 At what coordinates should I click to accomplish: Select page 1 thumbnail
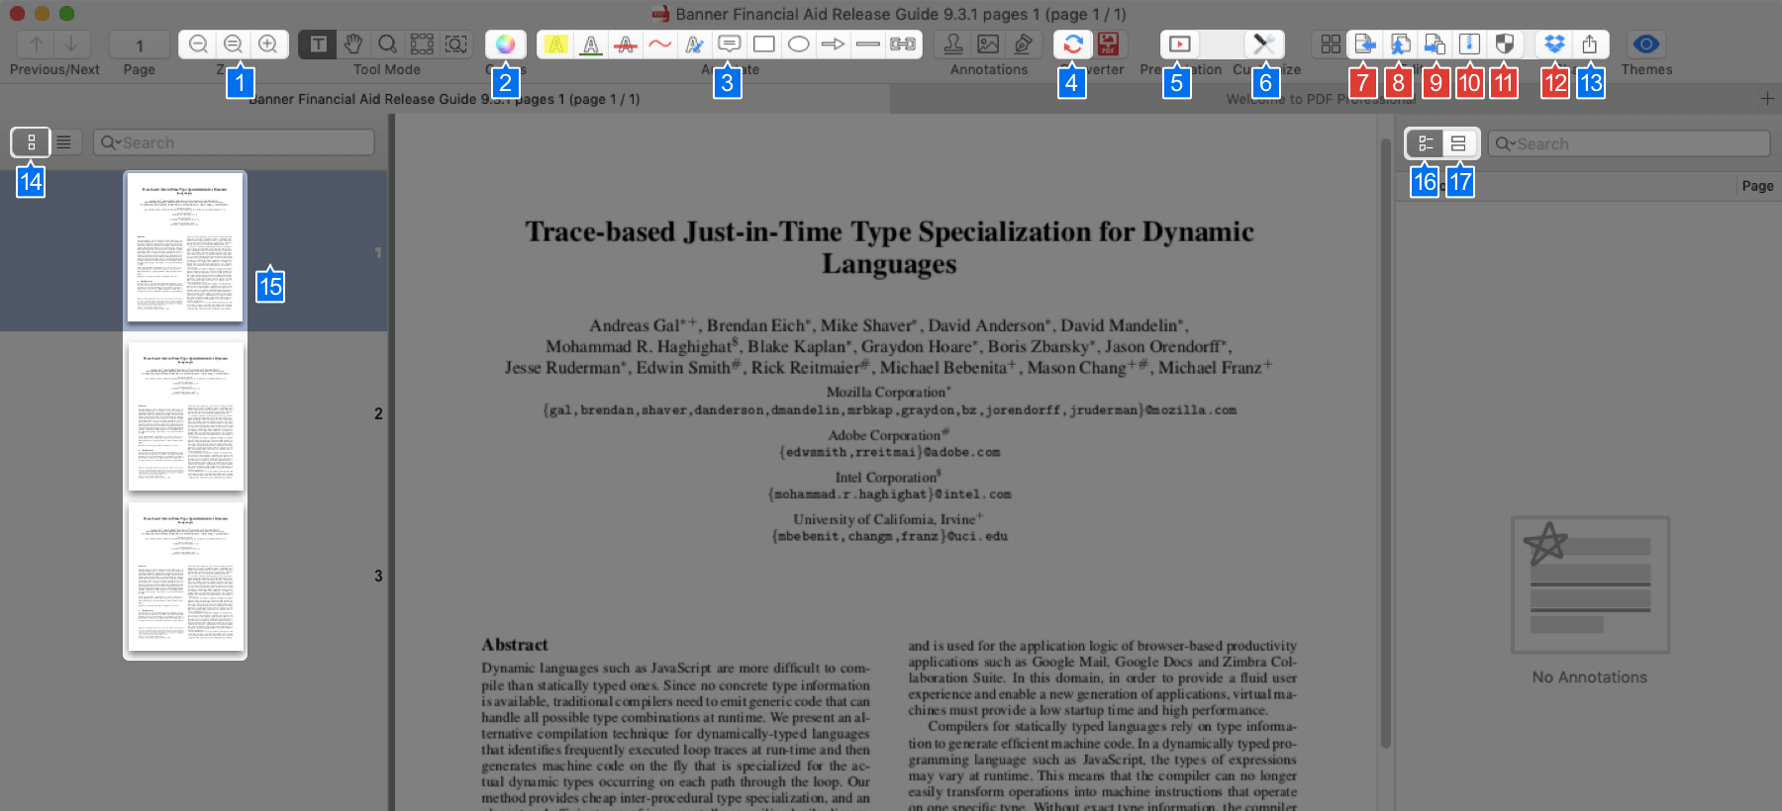point(185,247)
